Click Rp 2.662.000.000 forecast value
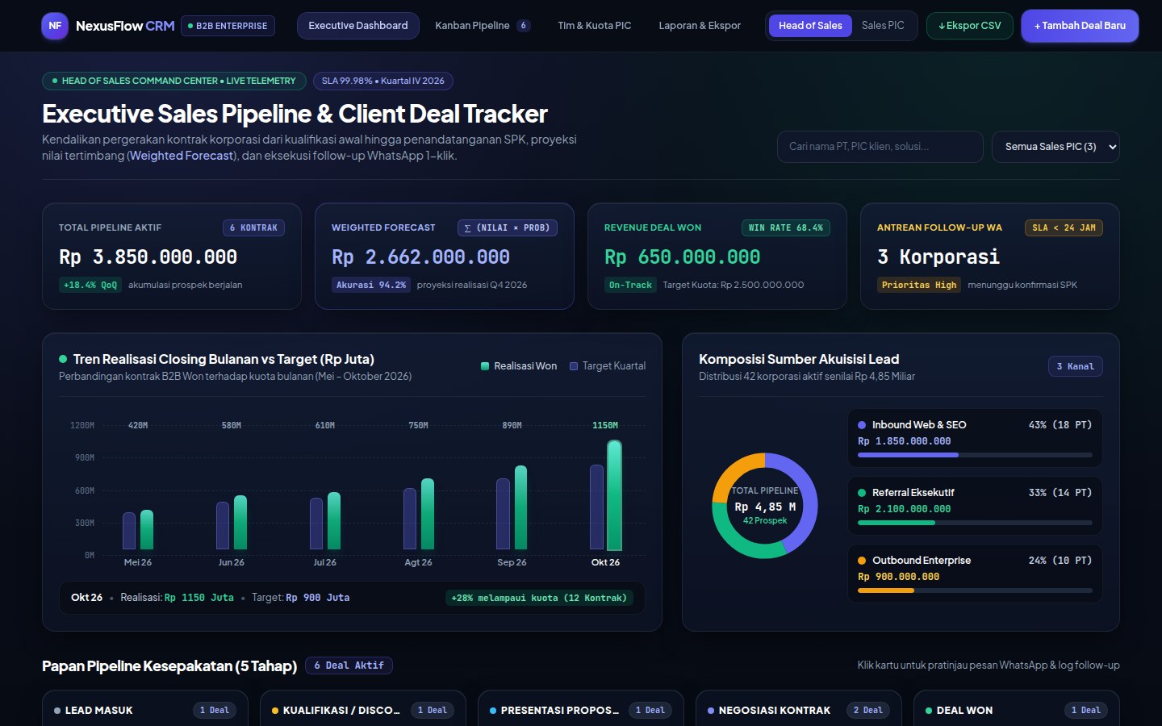This screenshot has height=726, width=1162. (x=420, y=257)
